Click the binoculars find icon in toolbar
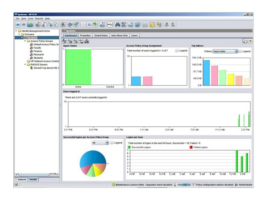 pyautogui.click(x=118, y=25)
